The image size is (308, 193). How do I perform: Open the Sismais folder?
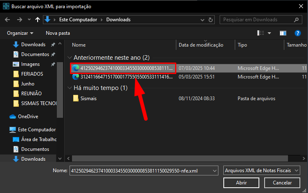click(x=88, y=98)
